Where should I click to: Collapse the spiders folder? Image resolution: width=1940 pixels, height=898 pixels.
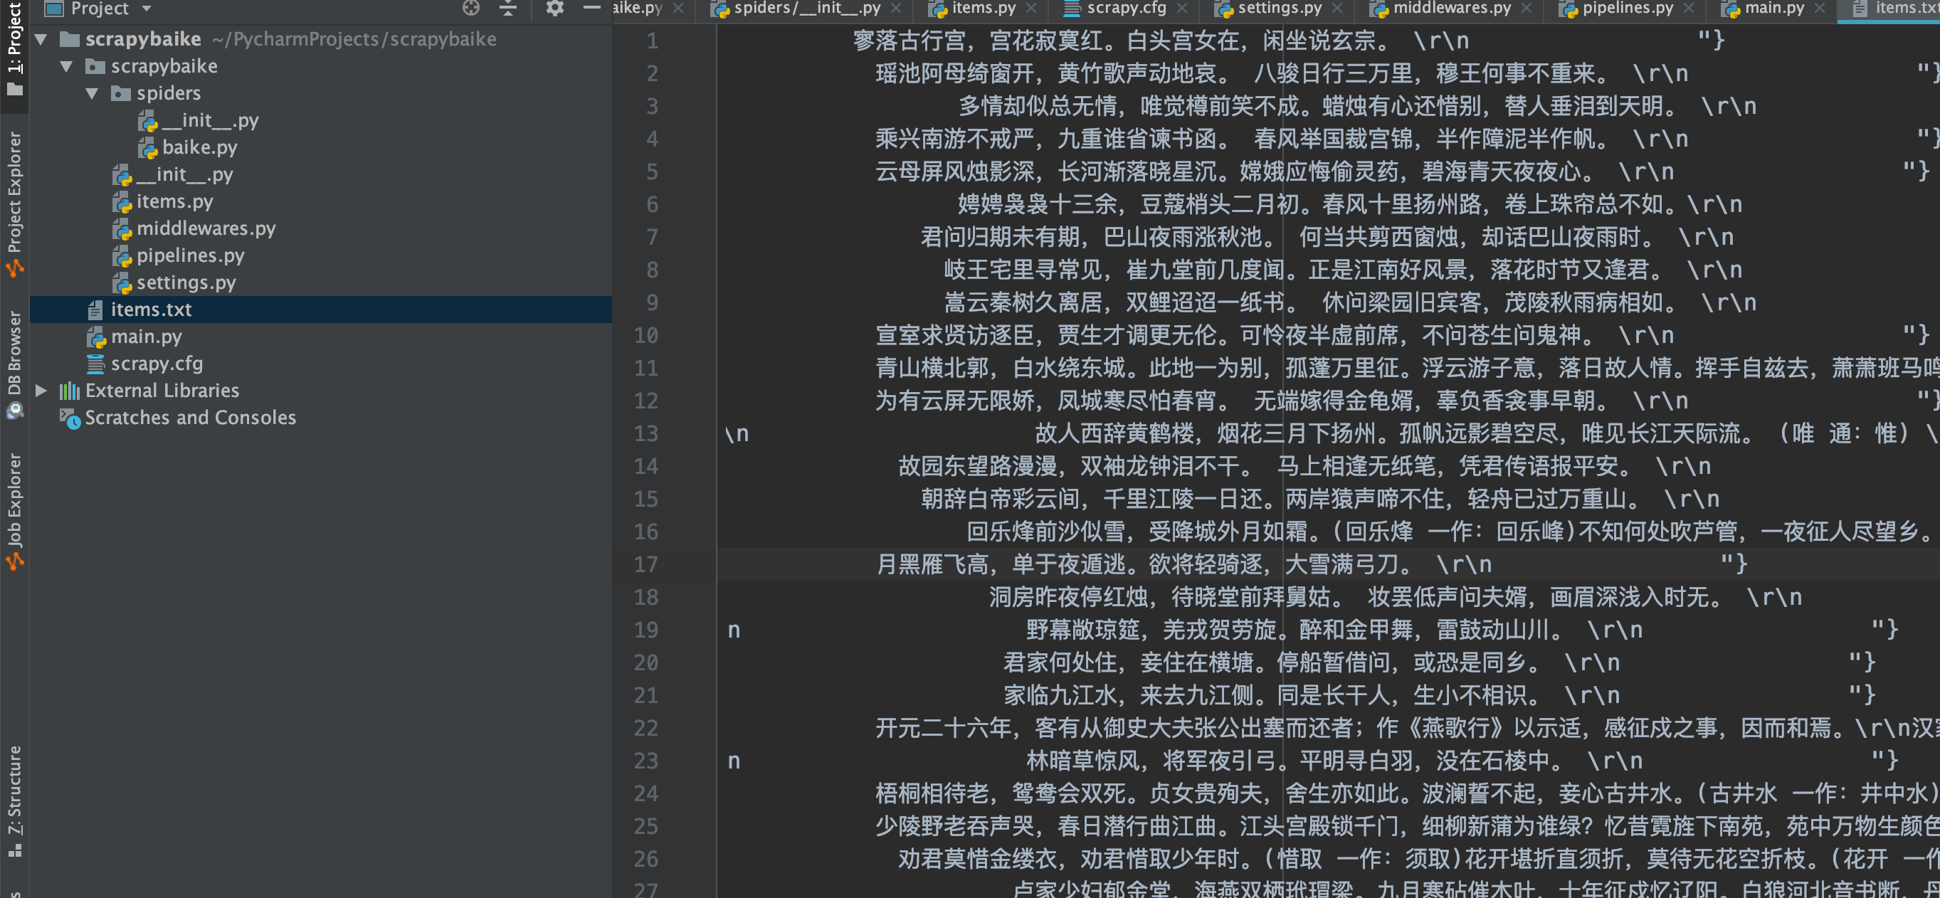(93, 93)
